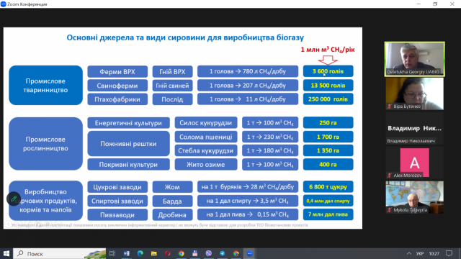The image size is (461, 259).
Task: Open File Explorer from the taskbar
Action: pos(153,253)
